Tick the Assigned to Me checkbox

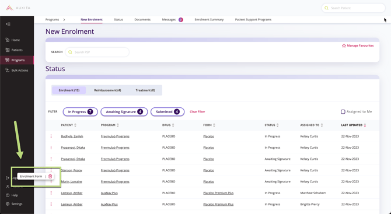[343, 111]
